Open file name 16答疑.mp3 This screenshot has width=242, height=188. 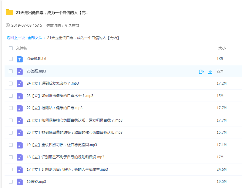[36, 182]
